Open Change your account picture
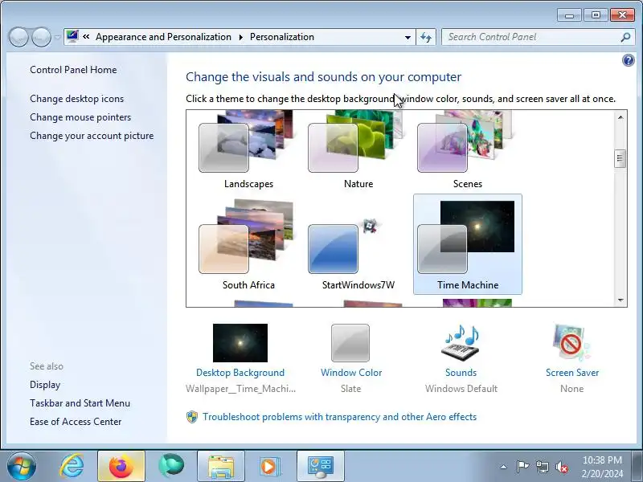The image size is (643, 482). 92,136
